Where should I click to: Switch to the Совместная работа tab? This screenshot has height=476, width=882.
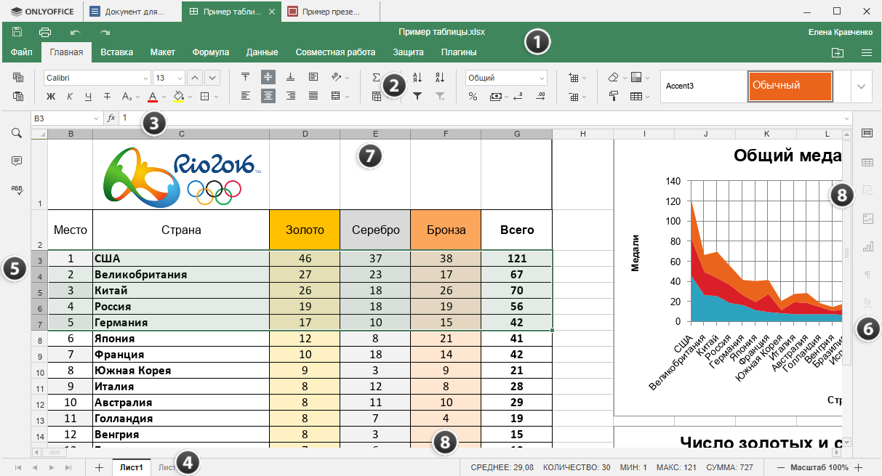(x=335, y=52)
